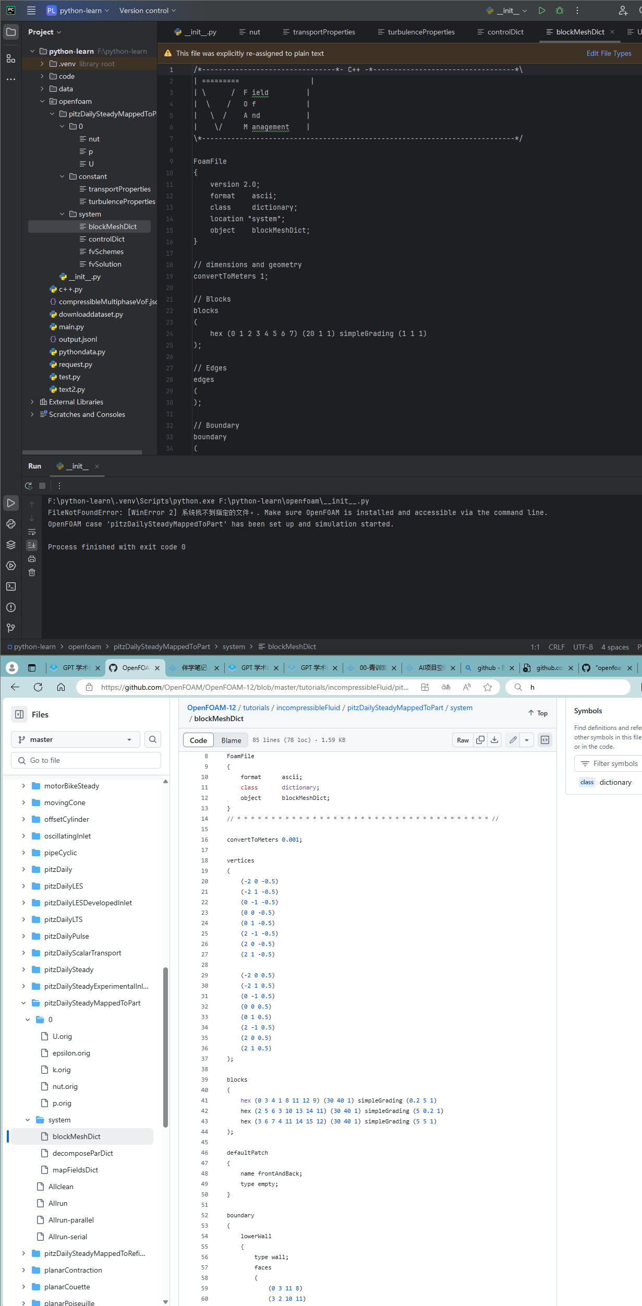Collapse the openfoam folder in project tree
This screenshot has width=642, height=1306.
click(42, 101)
